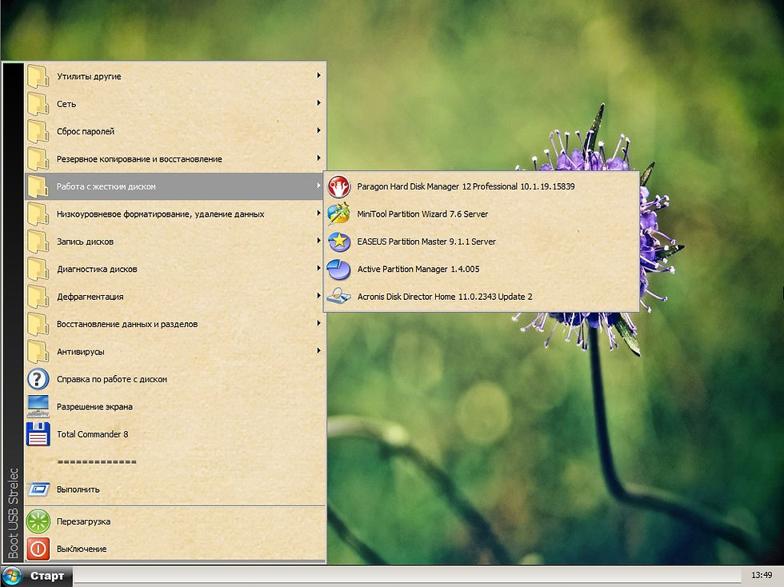Open Запись дисков entry

174,242
